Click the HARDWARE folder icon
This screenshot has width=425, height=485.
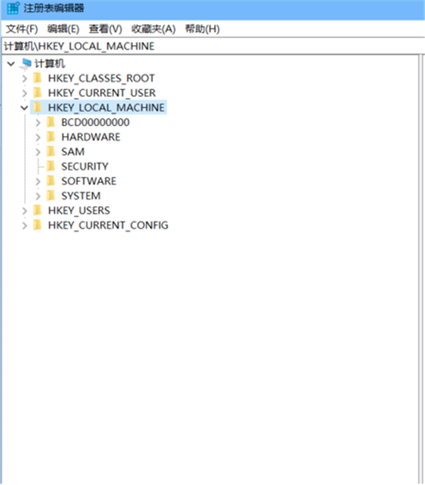coord(50,137)
